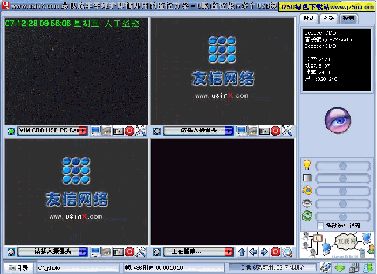Click the JZ5U www.jz5u.com download site banner
377x274 pixels.
click(x=327, y=6)
